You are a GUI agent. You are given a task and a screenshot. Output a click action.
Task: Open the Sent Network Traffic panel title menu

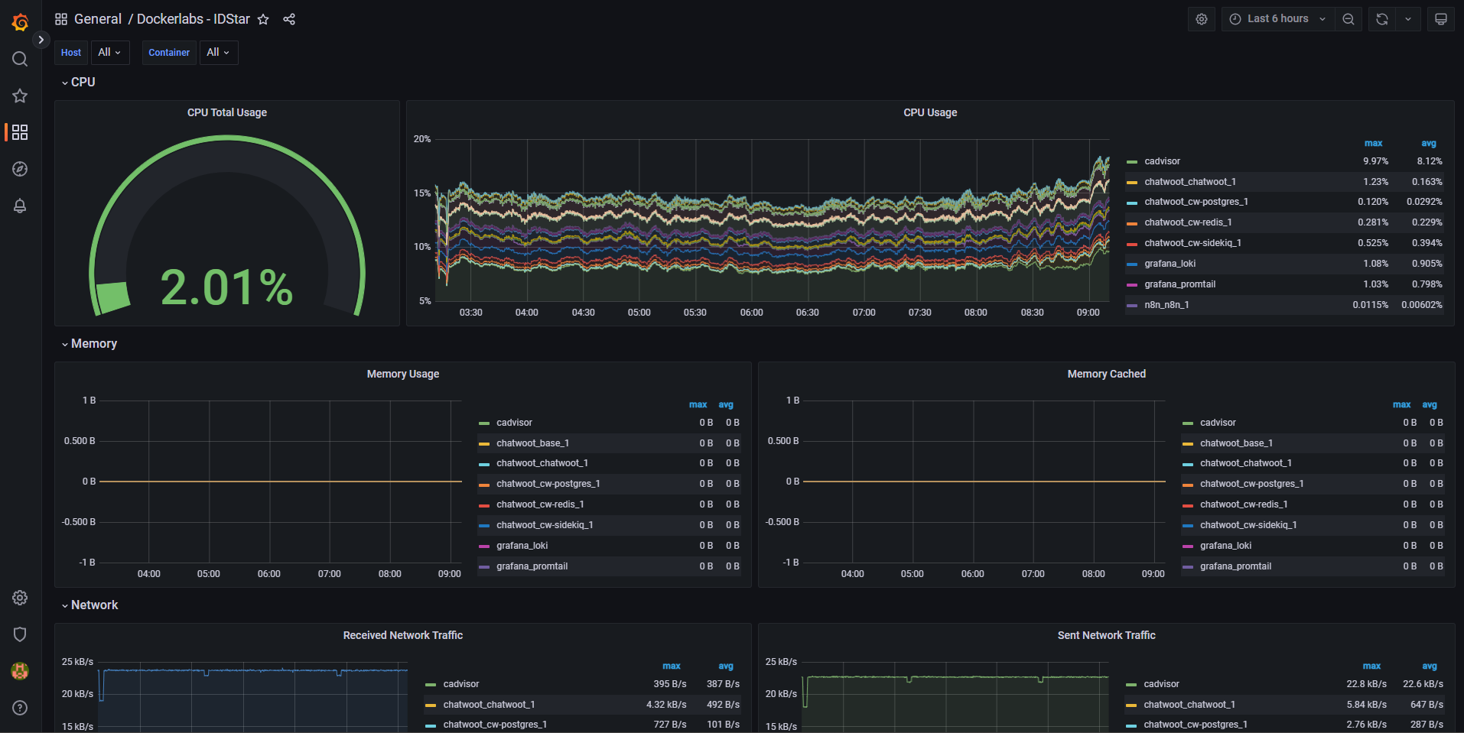(1107, 635)
